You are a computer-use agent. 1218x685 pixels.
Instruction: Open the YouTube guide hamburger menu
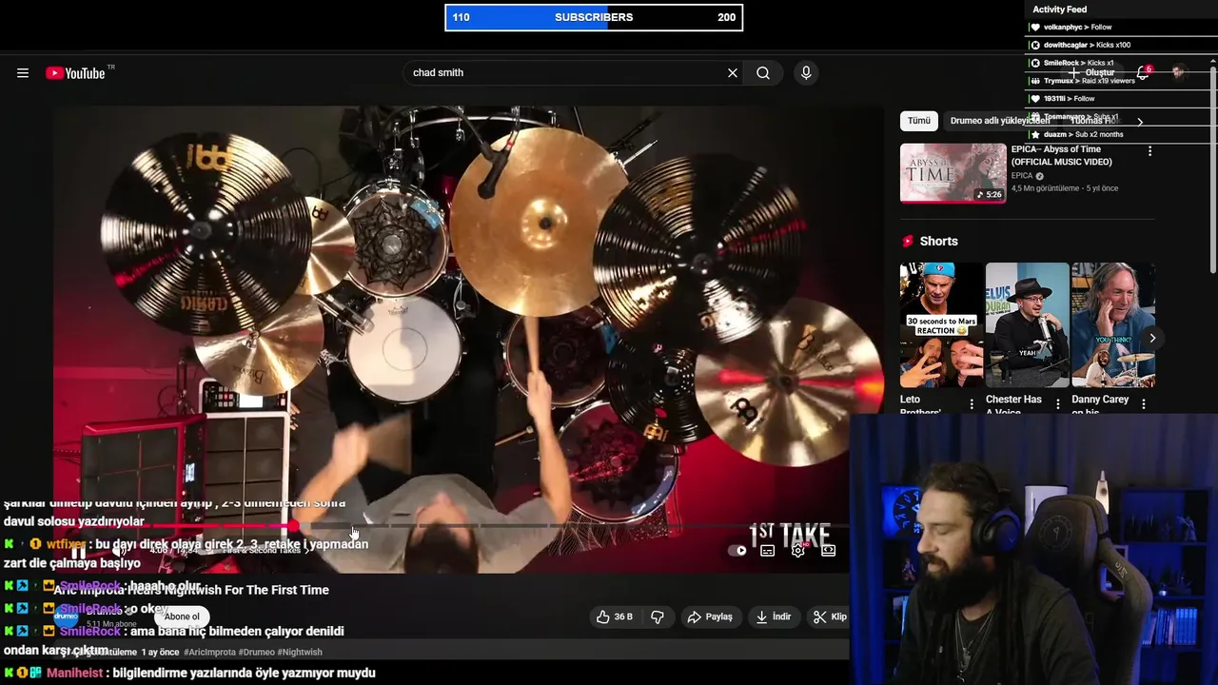23,73
